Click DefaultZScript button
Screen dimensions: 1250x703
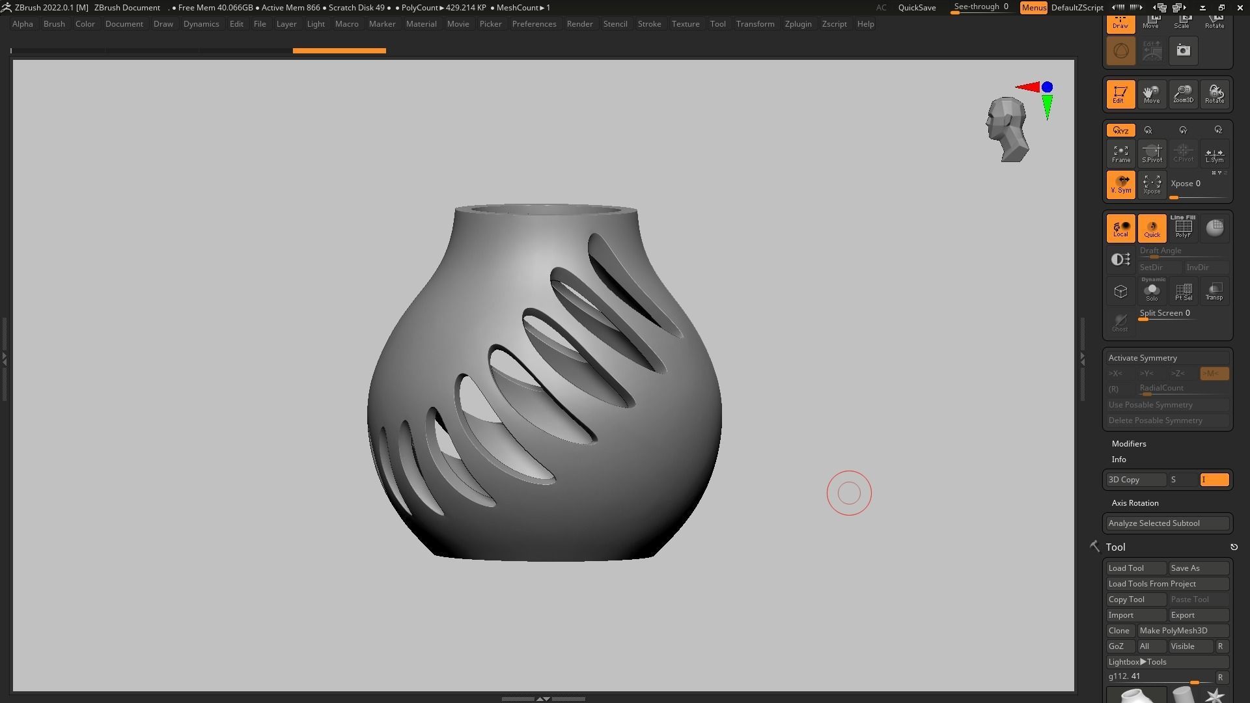click(1077, 8)
